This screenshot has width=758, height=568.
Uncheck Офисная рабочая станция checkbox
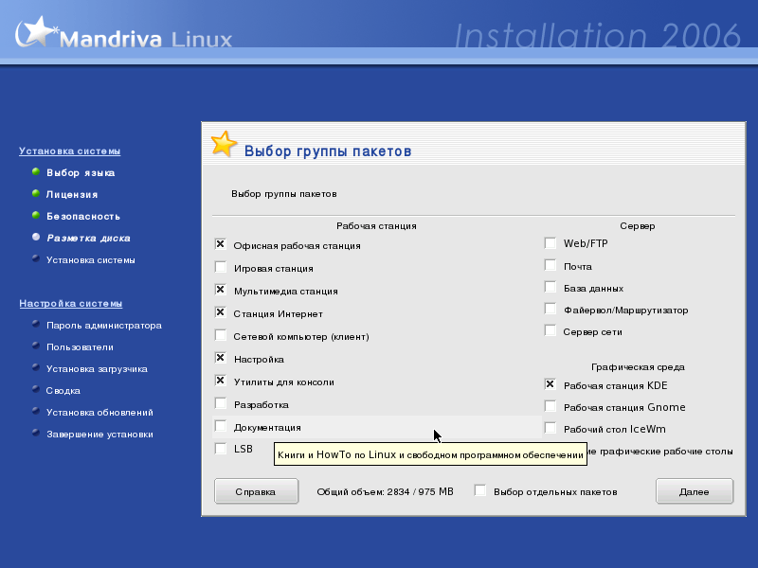(221, 244)
